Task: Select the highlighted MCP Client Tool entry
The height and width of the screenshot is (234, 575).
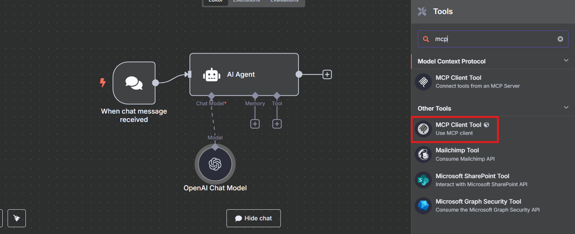Action: (455, 129)
